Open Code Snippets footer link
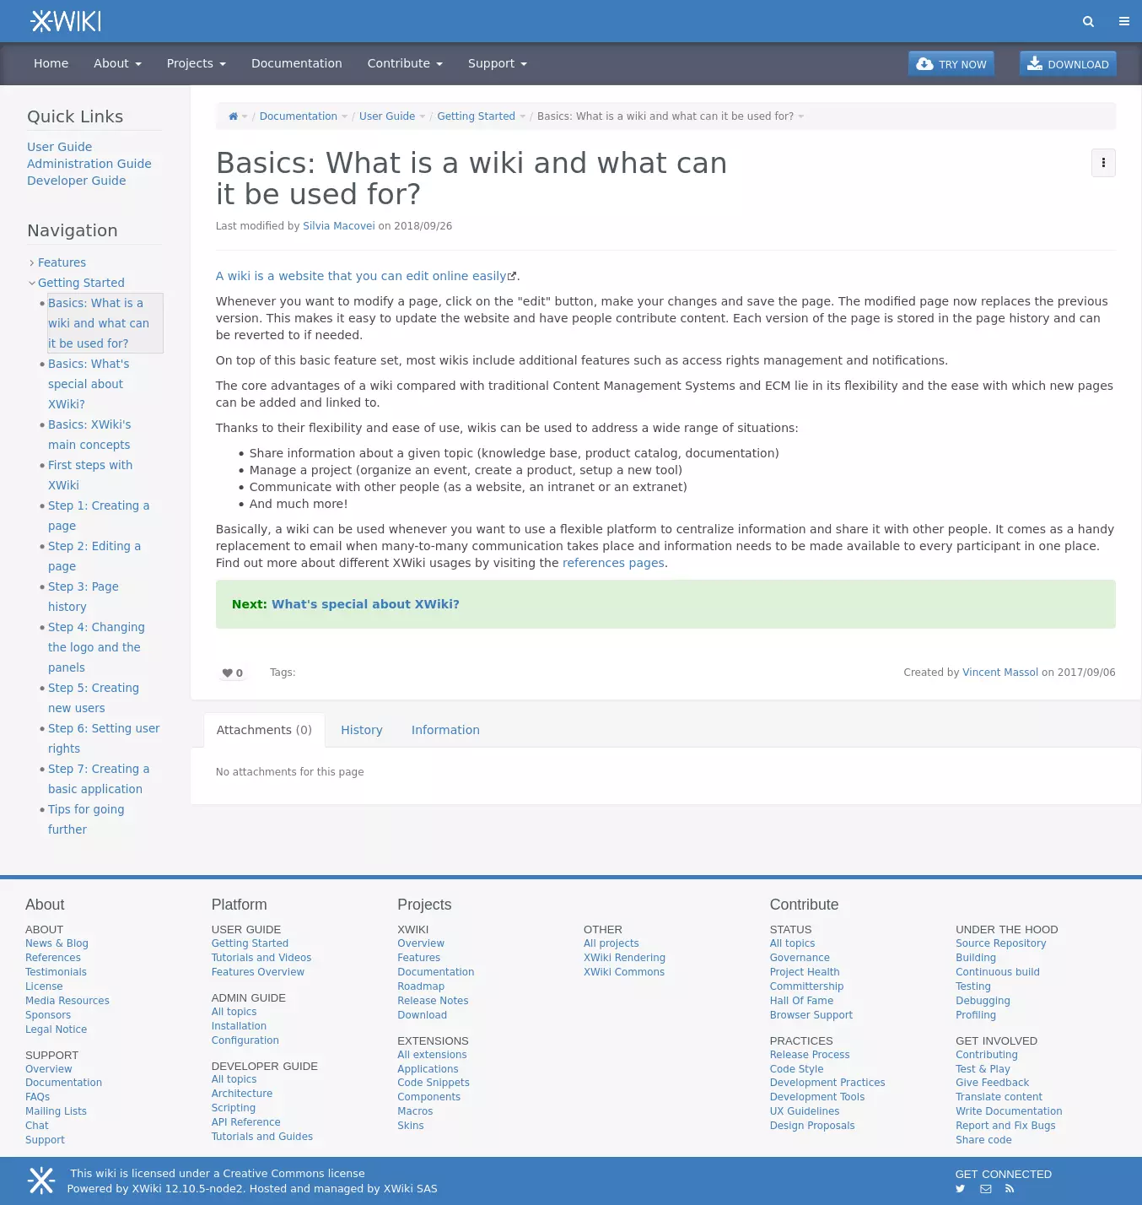 tap(434, 1083)
